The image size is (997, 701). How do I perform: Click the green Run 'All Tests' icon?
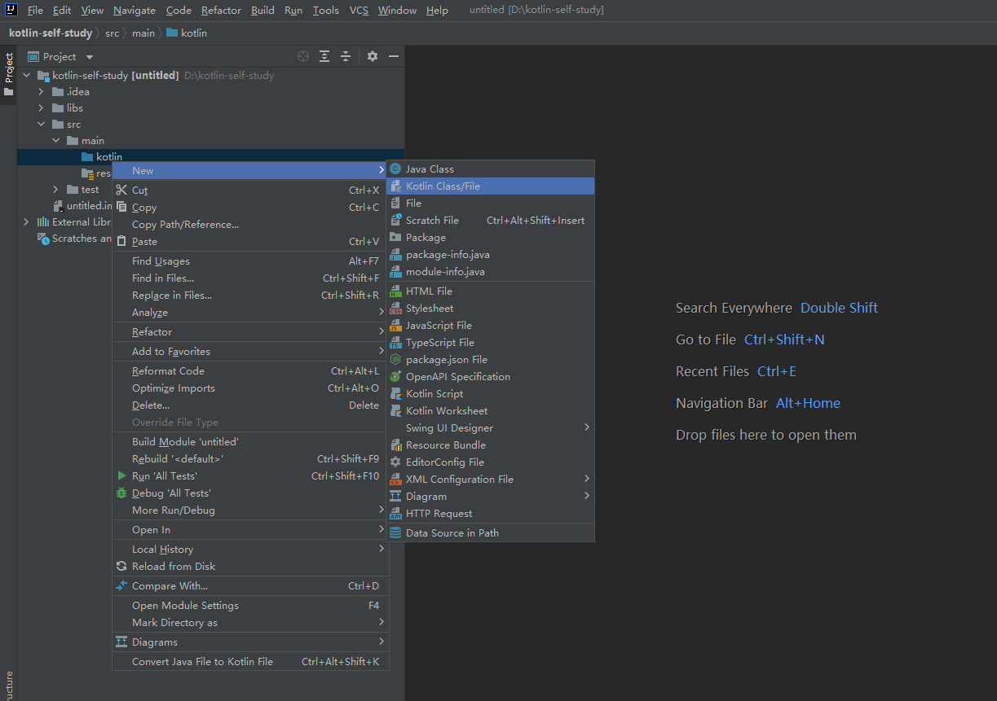pos(121,476)
